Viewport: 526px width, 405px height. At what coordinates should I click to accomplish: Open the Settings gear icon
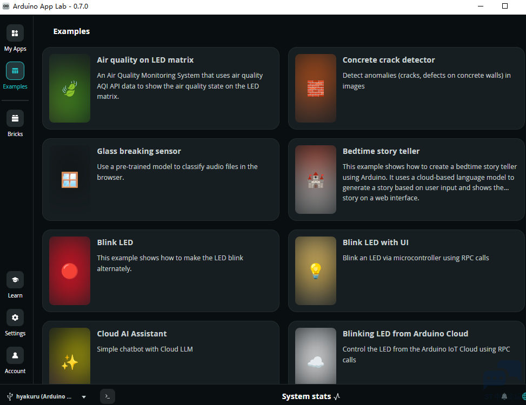pos(15,318)
